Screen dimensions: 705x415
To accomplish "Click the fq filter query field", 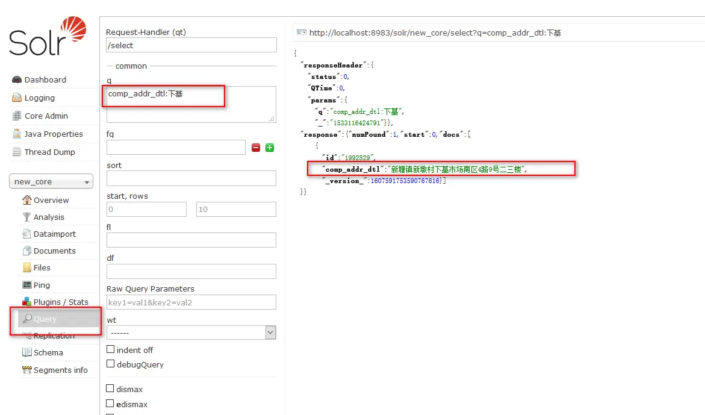I will (176, 147).
